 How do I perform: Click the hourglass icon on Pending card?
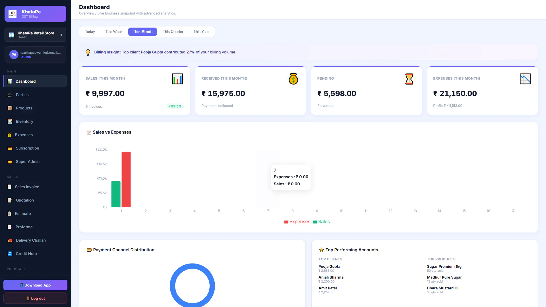pyautogui.click(x=409, y=79)
